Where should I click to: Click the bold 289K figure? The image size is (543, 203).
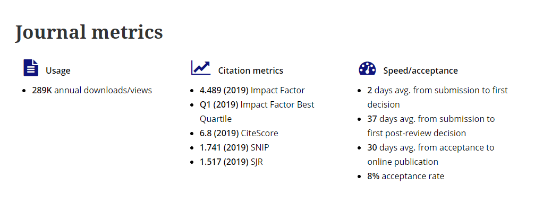click(42, 91)
